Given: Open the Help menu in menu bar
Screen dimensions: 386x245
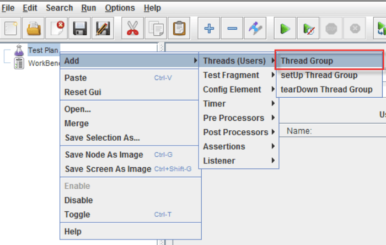Looking at the screenshot, I should 152,8.
